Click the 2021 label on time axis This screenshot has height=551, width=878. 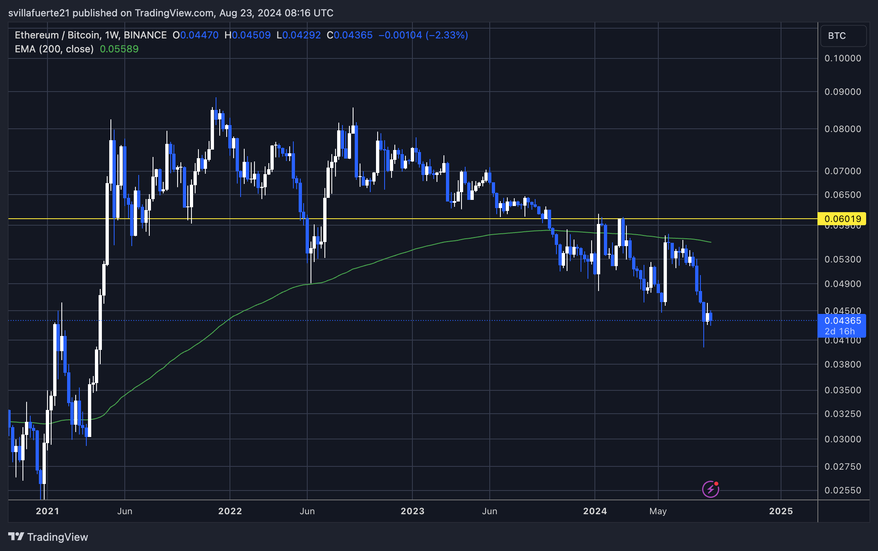pos(47,511)
